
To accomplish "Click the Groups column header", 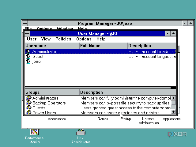I will (52, 92).
